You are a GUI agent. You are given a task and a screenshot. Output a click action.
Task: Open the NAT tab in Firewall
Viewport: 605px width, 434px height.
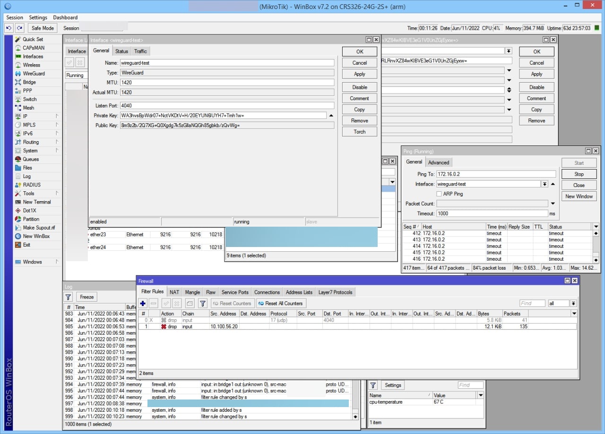[x=174, y=292]
